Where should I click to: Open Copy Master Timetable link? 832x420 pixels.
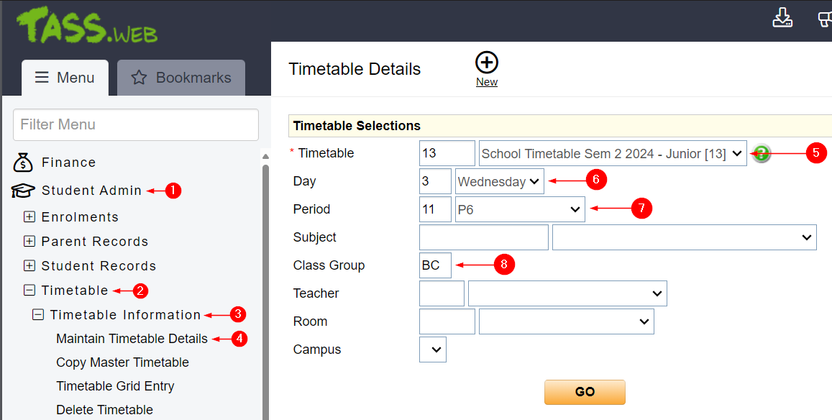tap(122, 362)
